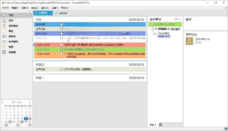228x131 pixels.
Task: Check the 子待办事项 sub to-do checkbox
Action: [x=155, y=34]
